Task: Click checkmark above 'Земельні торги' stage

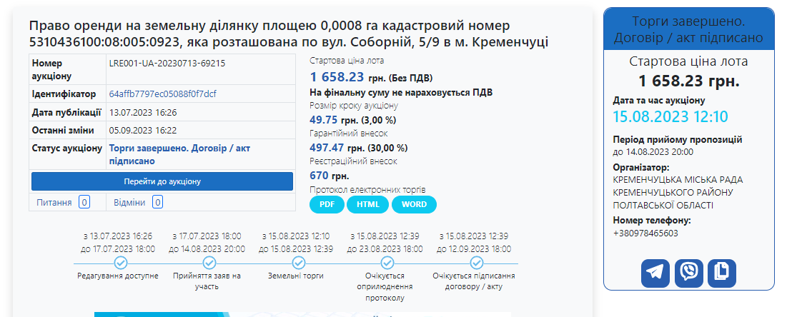Action: (x=296, y=263)
